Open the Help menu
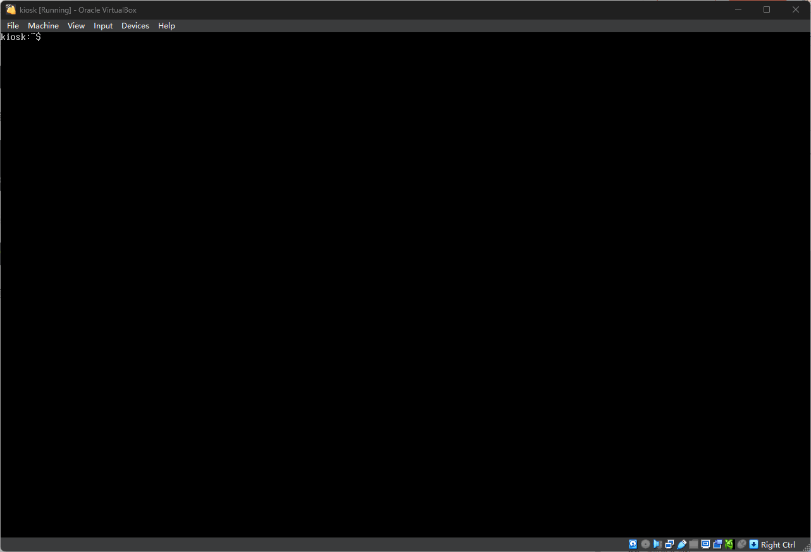811x552 pixels. point(166,26)
